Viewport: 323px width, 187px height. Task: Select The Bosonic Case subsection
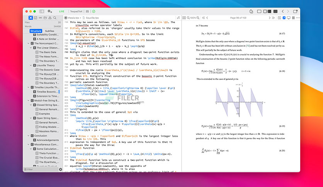(48, 70)
